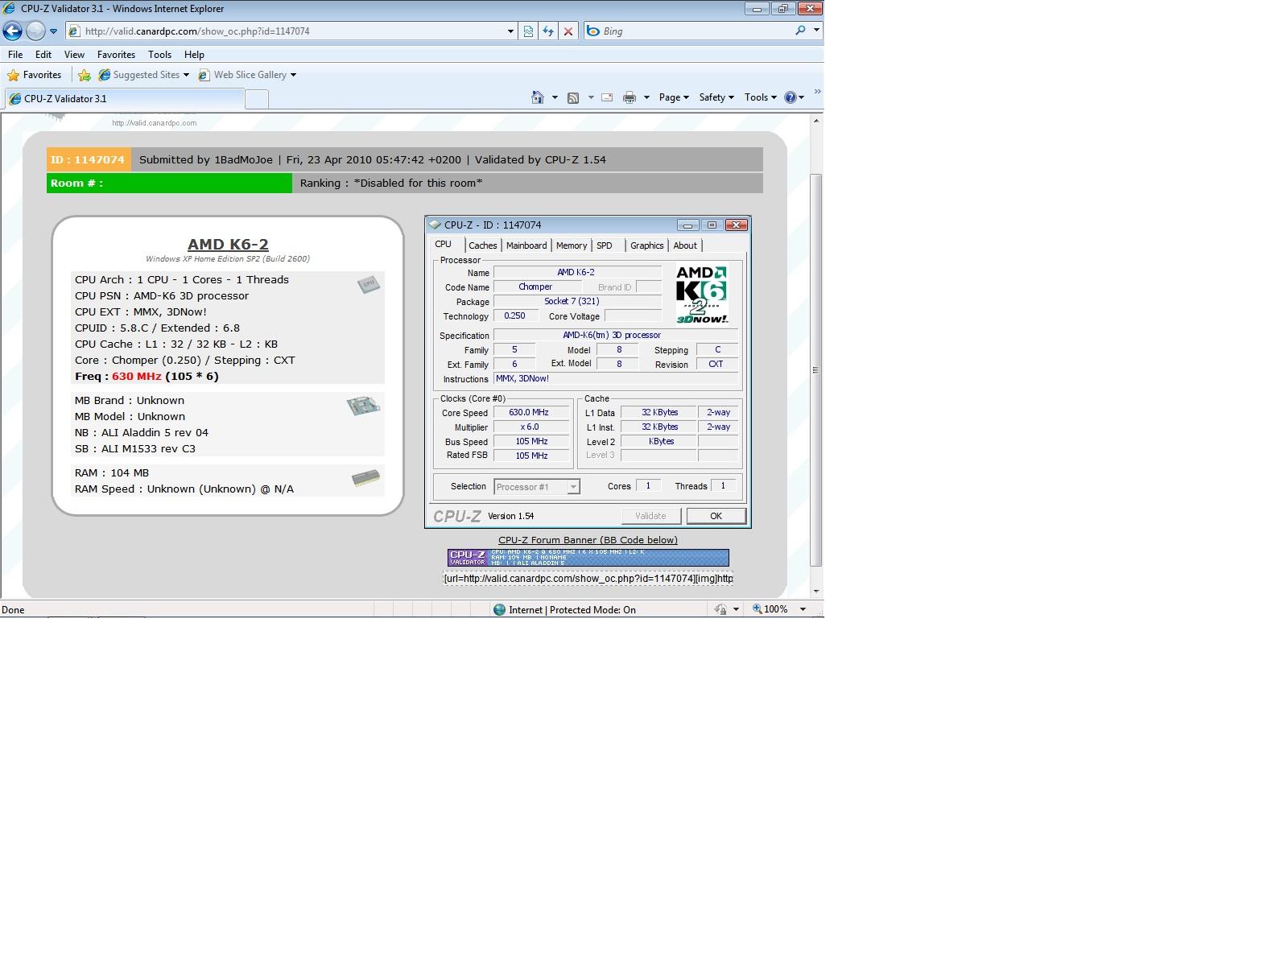The image size is (1288, 961).
Task: Click the red Stop loading icon
Action: 568,31
